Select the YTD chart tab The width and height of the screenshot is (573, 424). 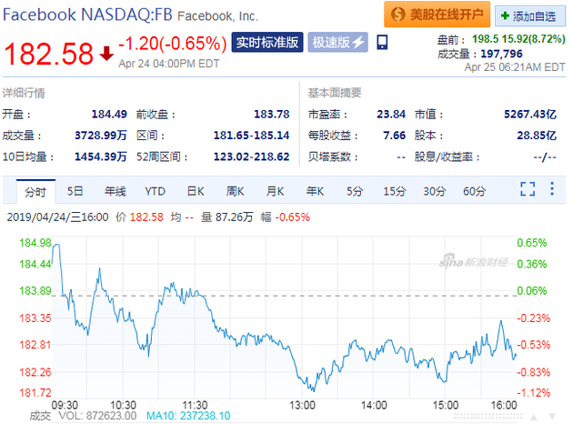155,191
